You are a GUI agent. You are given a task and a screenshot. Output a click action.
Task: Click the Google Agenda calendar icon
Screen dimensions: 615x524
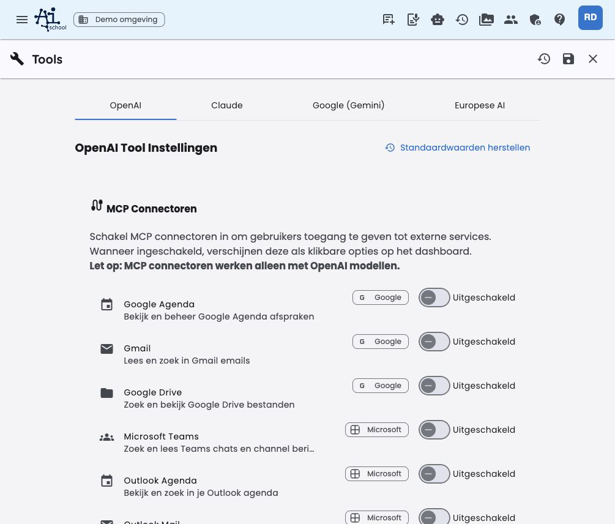pyautogui.click(x=106, y=304)
